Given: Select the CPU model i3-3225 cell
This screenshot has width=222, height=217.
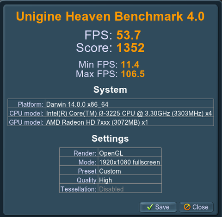Looking at the screenshot, I should [x=129, y=114].
